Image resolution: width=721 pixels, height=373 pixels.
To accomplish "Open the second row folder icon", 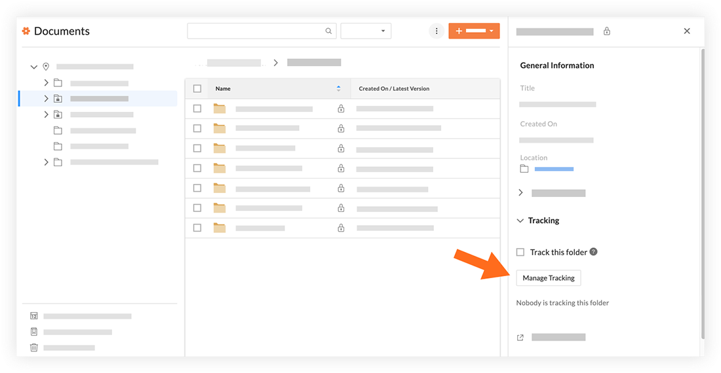I will (x=220, y=128).
